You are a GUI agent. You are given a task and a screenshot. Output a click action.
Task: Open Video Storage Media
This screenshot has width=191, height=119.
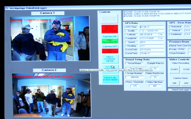[x=110, y=59]
